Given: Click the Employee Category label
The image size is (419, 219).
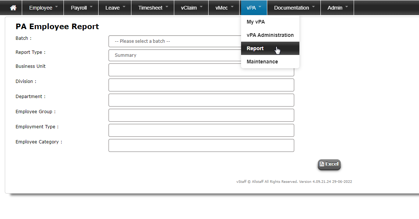Looking at the screenshot, I should 39,142.
